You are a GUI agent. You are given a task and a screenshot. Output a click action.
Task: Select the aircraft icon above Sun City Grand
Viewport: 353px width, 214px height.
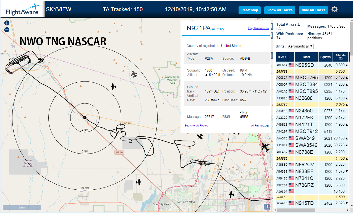[138, 182]
